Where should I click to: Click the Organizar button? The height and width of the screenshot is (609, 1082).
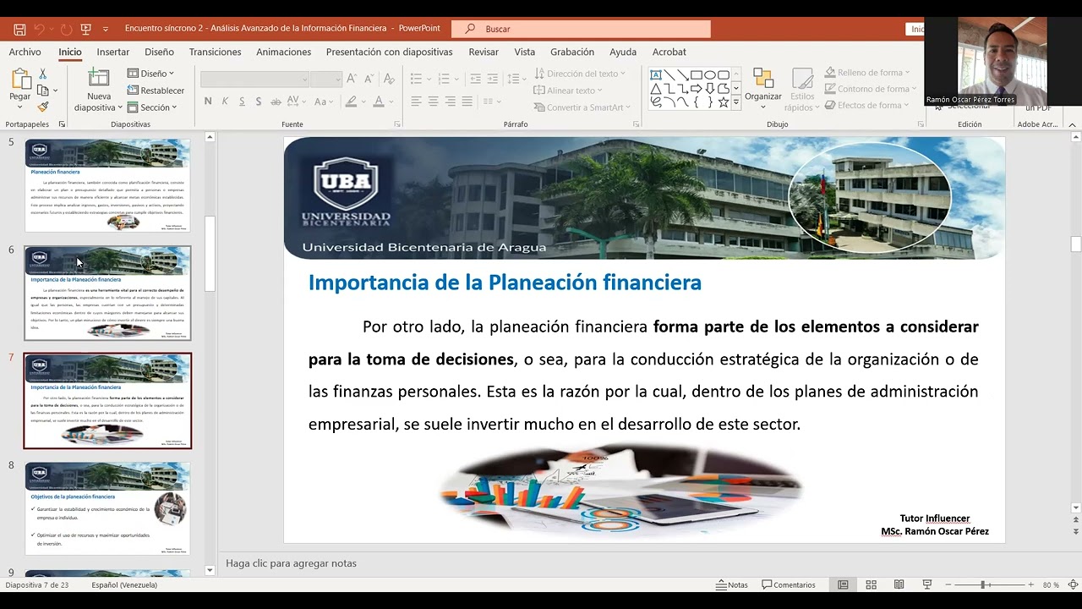tap(763, 90)
